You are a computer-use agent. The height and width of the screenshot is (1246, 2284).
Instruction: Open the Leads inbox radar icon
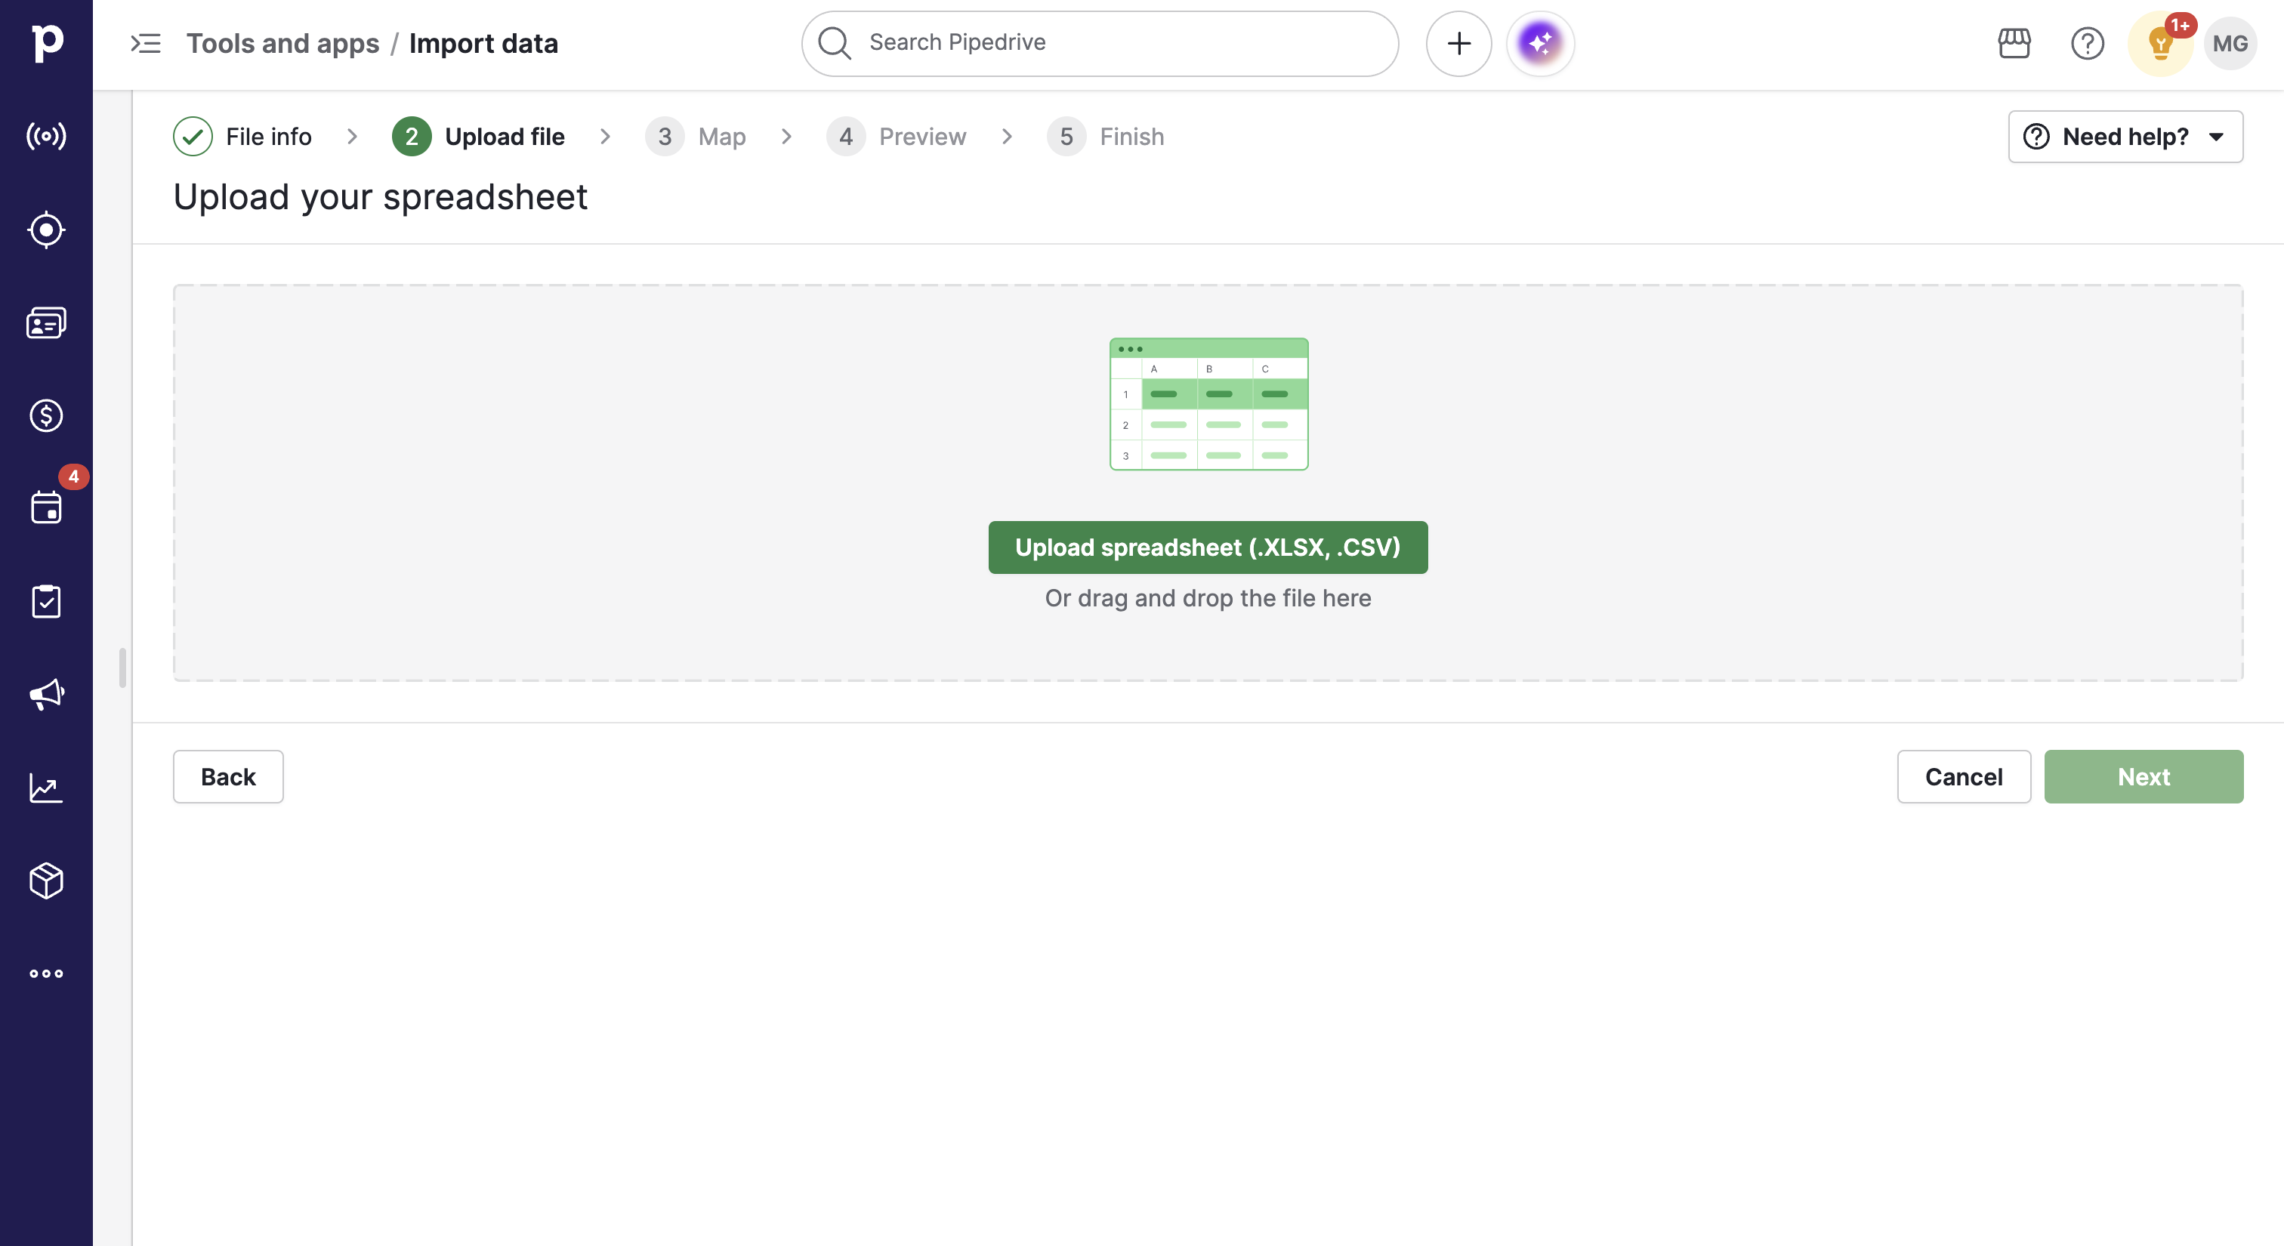click(46, 137)
